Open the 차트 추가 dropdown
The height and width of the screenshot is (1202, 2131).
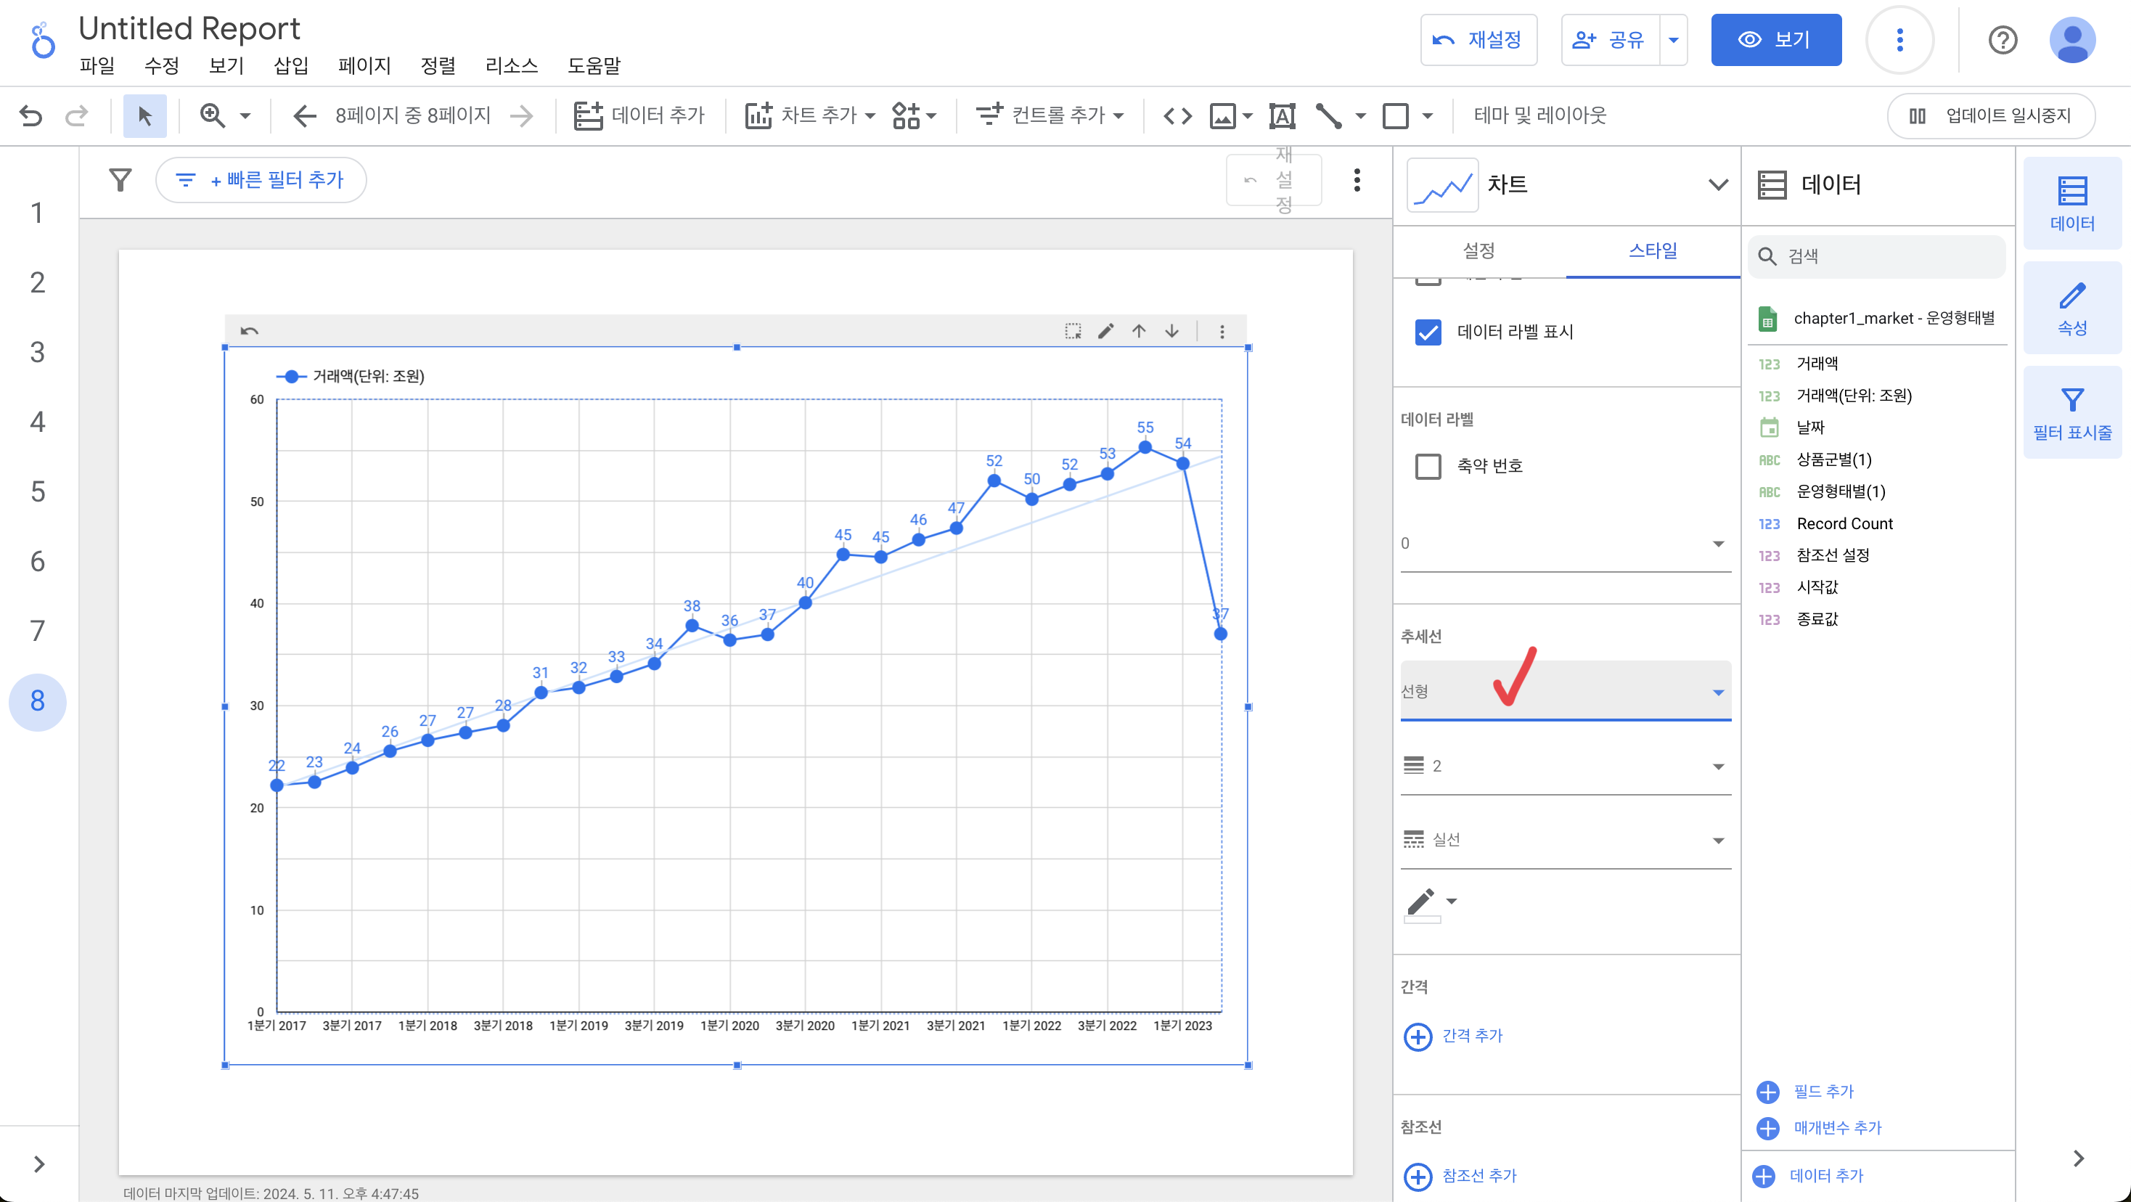coord(809,115)
